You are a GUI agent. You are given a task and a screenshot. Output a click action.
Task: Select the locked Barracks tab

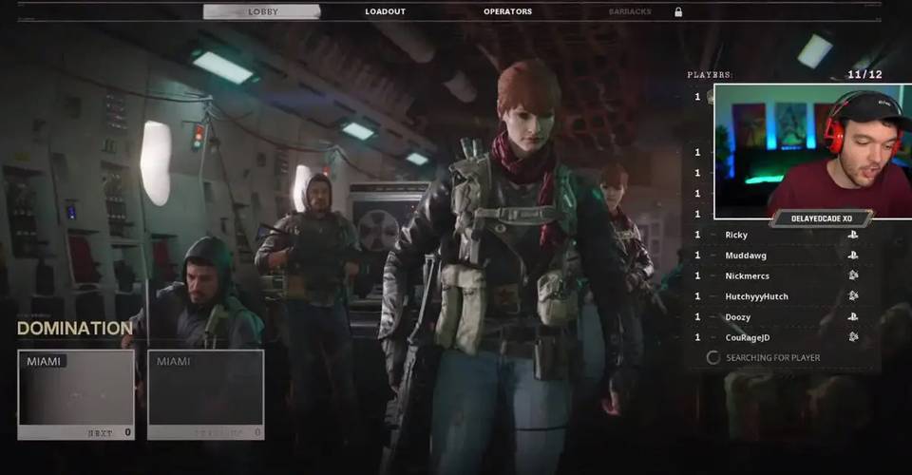630,11
